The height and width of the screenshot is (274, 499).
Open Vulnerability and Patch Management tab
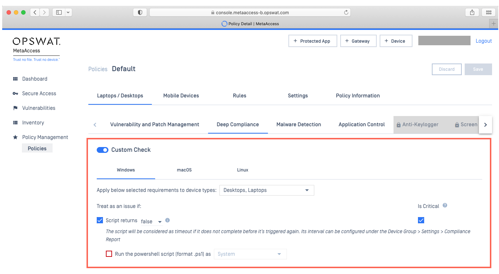(155, 124)
